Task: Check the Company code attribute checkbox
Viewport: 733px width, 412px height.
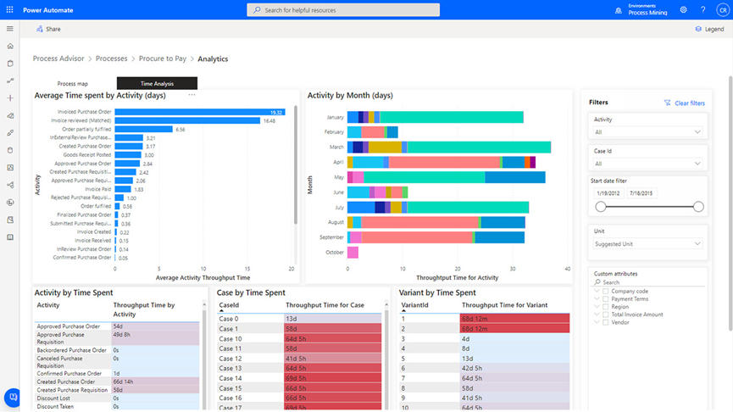Action: [606, 291]
